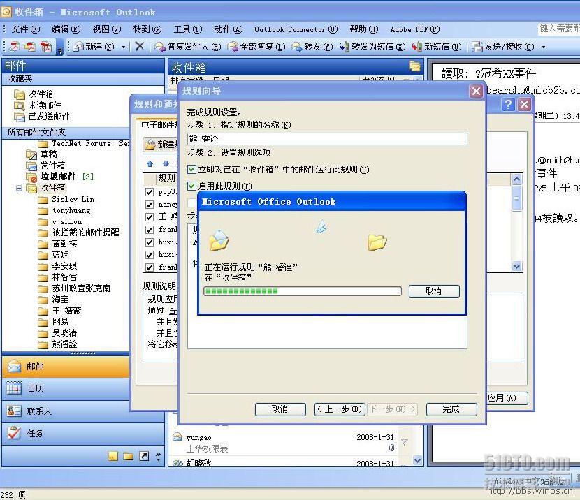Open configure buttons chevron in navigation pane

click(x=159, y=457)
